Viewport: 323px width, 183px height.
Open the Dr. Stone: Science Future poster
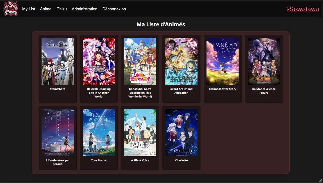click(x=264, y=61)
